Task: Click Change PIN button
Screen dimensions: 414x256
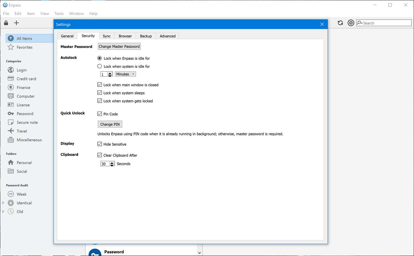Action: (110, 124)
